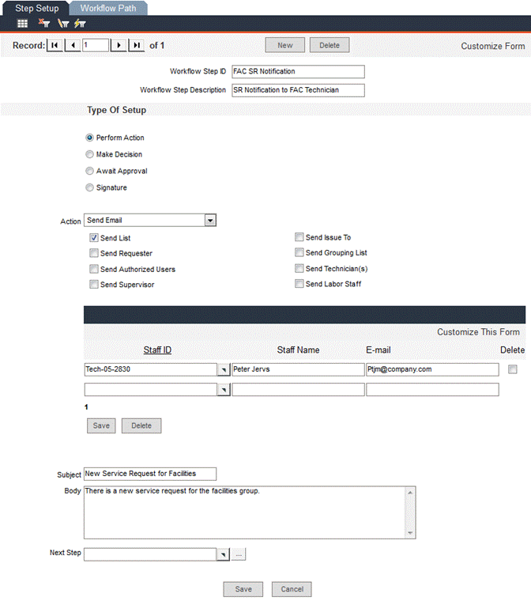Check the Send Labor Staff checkbox
Screen dimensions: 531x601
pos(299,284)
